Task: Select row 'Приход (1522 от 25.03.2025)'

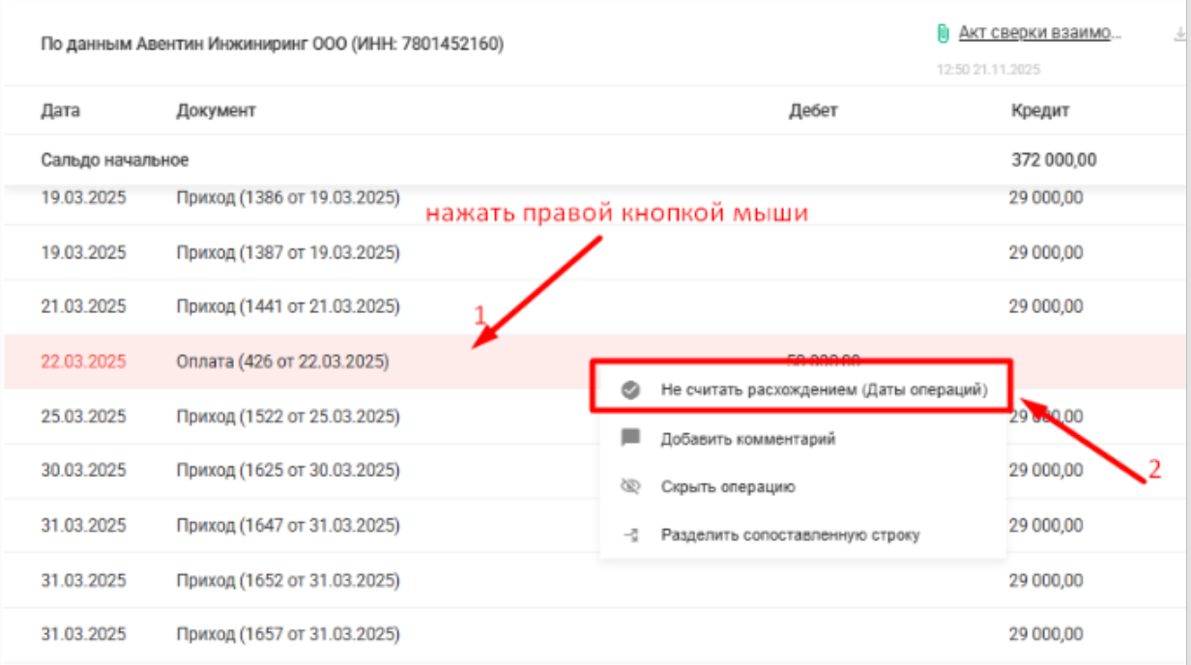Action: click(595, 417)
